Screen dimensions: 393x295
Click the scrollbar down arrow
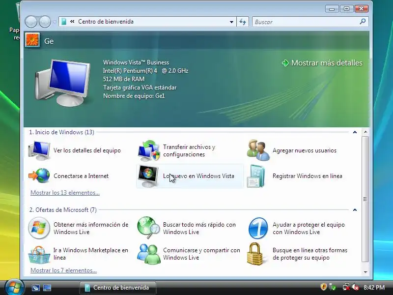[365, 272]
